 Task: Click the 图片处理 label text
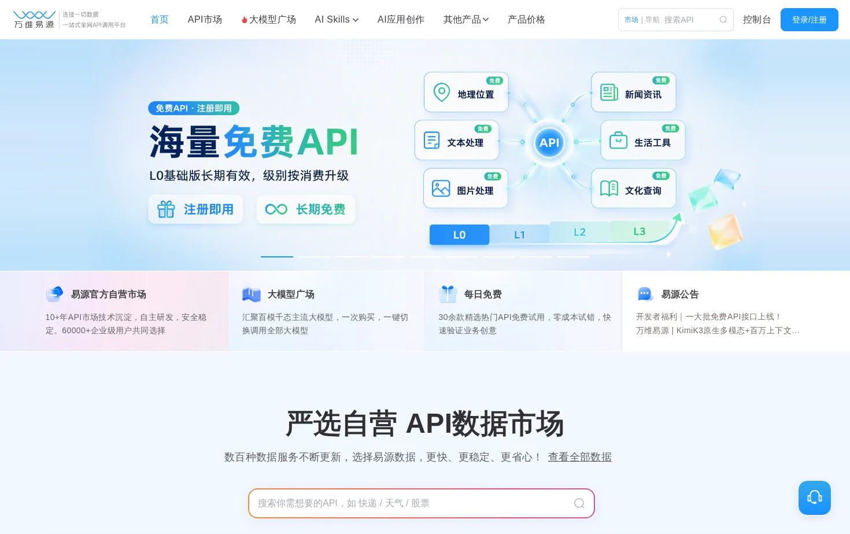(475, 190)
